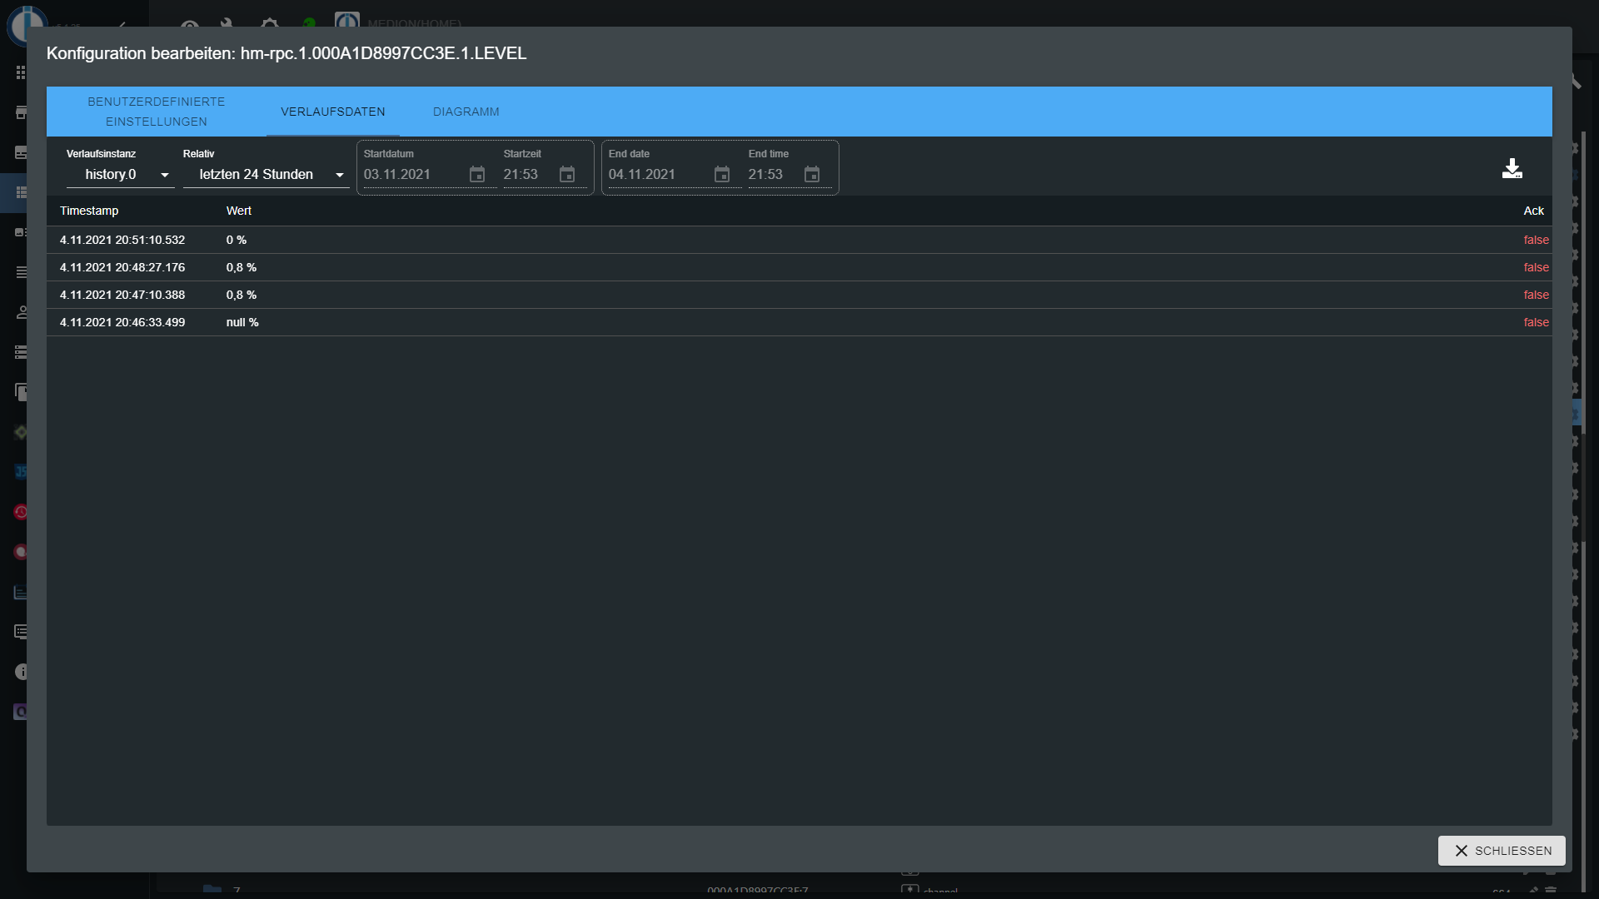The width and height of the screenshot is (1599, 899).
Task: Open the Startdatum calendar picker
Action: pyautogui.click(x=477, y=175)
